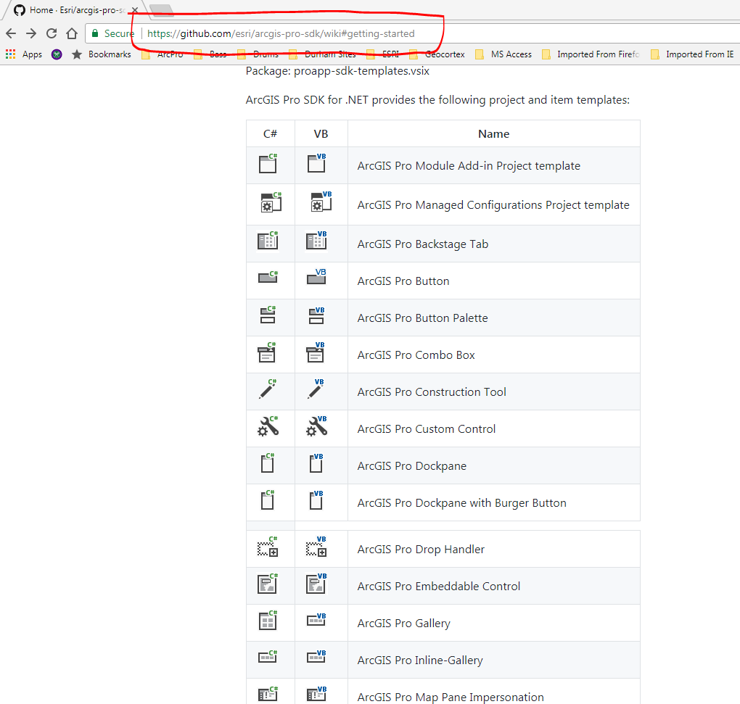Viewport: 740px width, 704px height.
Task: Click the 'Package: proapp-sdk-templates.vsix' text
Action: click(x=337, y=71)
